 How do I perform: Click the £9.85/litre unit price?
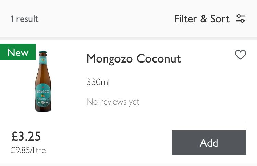click(x=28, y=150)
